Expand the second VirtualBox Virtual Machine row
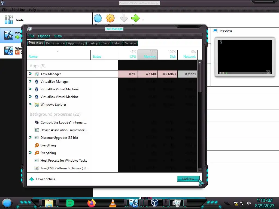279x209 pixels. pyautogui.click(x=30, y=97)
